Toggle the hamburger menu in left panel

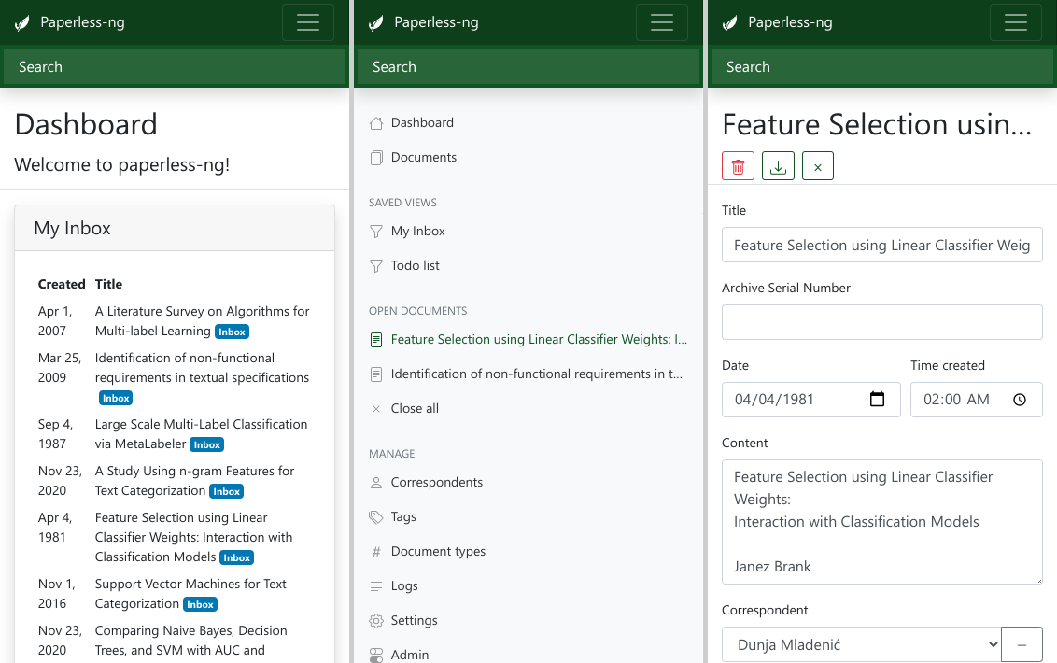pos(307,23)
